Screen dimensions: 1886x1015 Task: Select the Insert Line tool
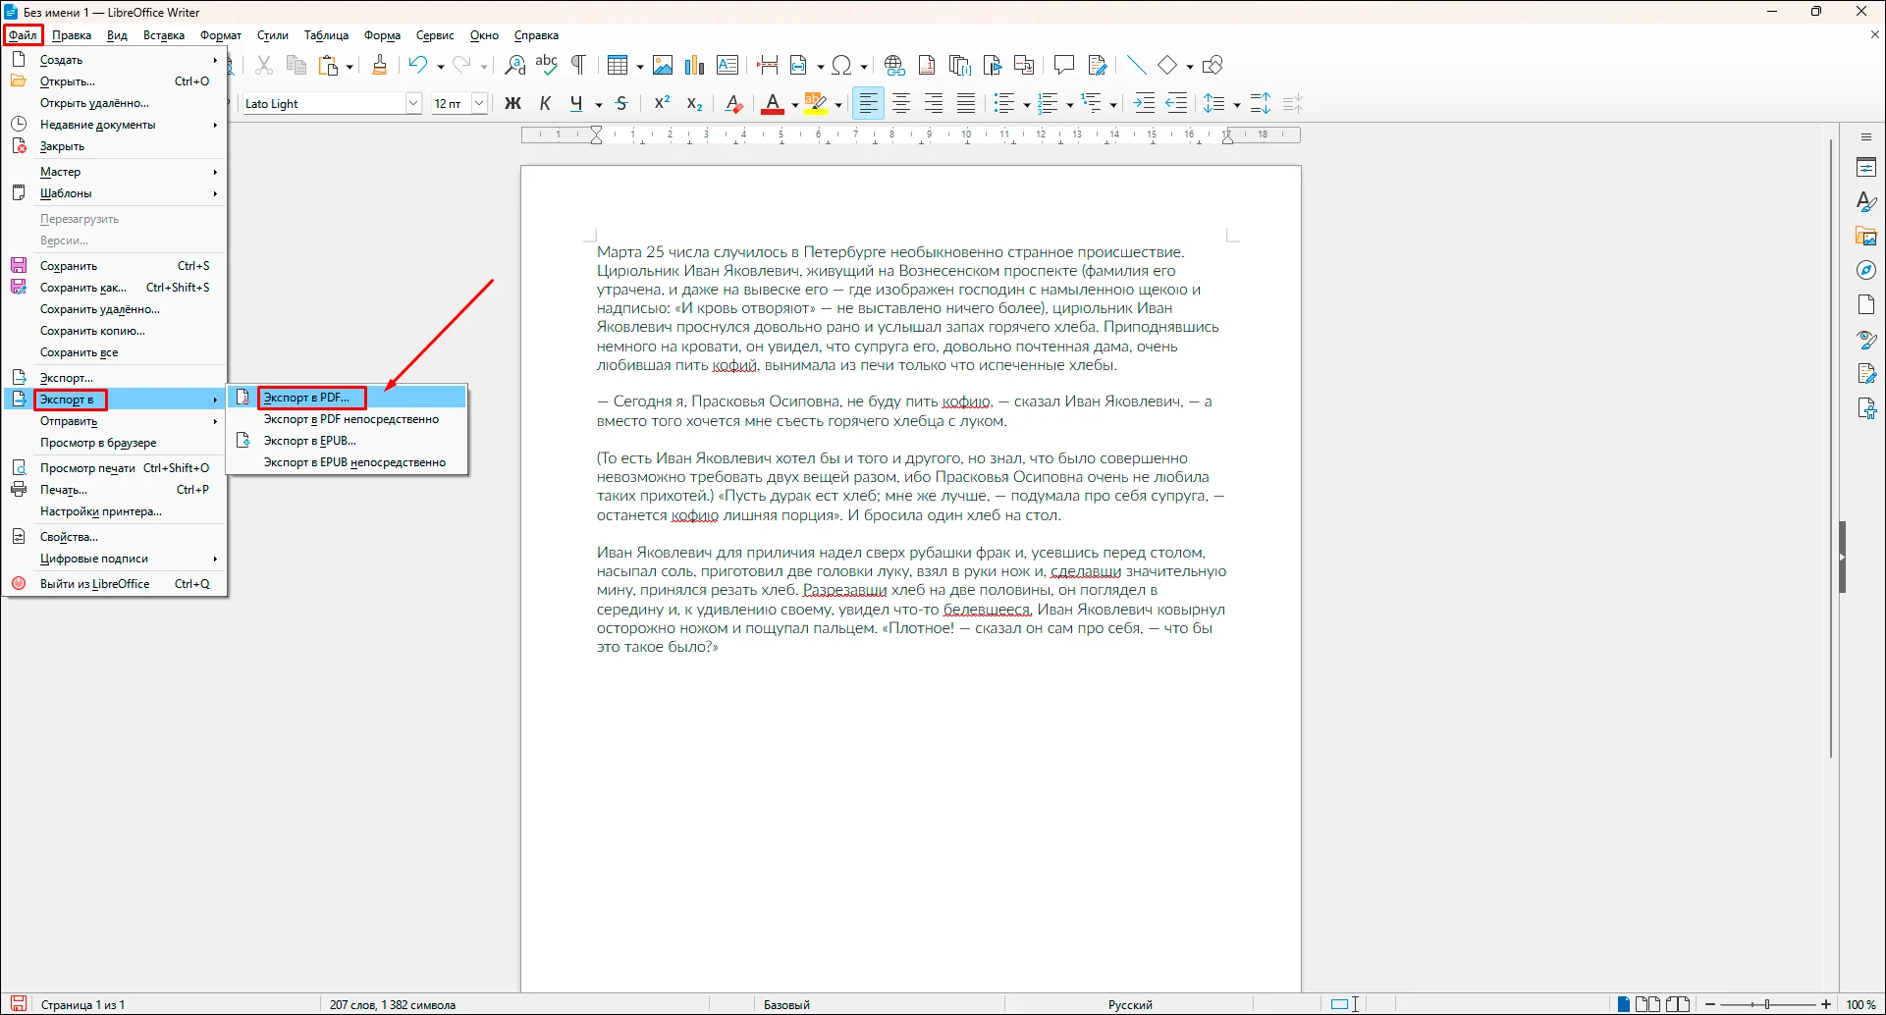1136,65
